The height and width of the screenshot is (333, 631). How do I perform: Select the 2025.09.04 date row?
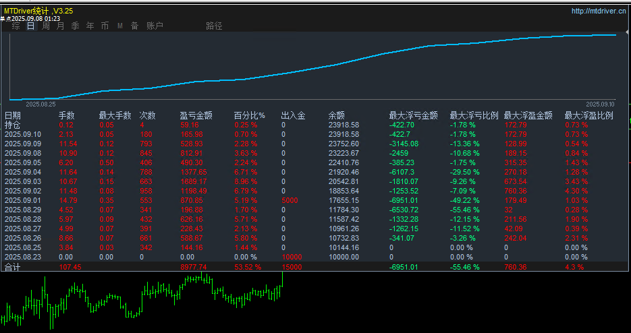tap(22, 172)
